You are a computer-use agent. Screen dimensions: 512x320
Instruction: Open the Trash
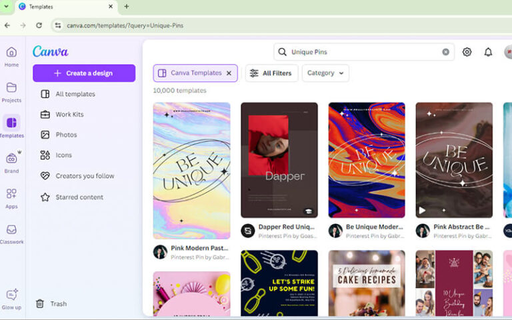(51, 304)
